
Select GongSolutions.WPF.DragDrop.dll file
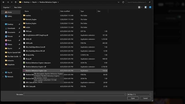[x=65, y=35]
